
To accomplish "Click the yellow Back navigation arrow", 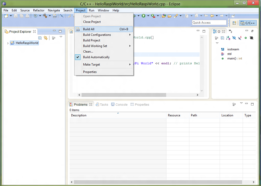I will 212,16.
